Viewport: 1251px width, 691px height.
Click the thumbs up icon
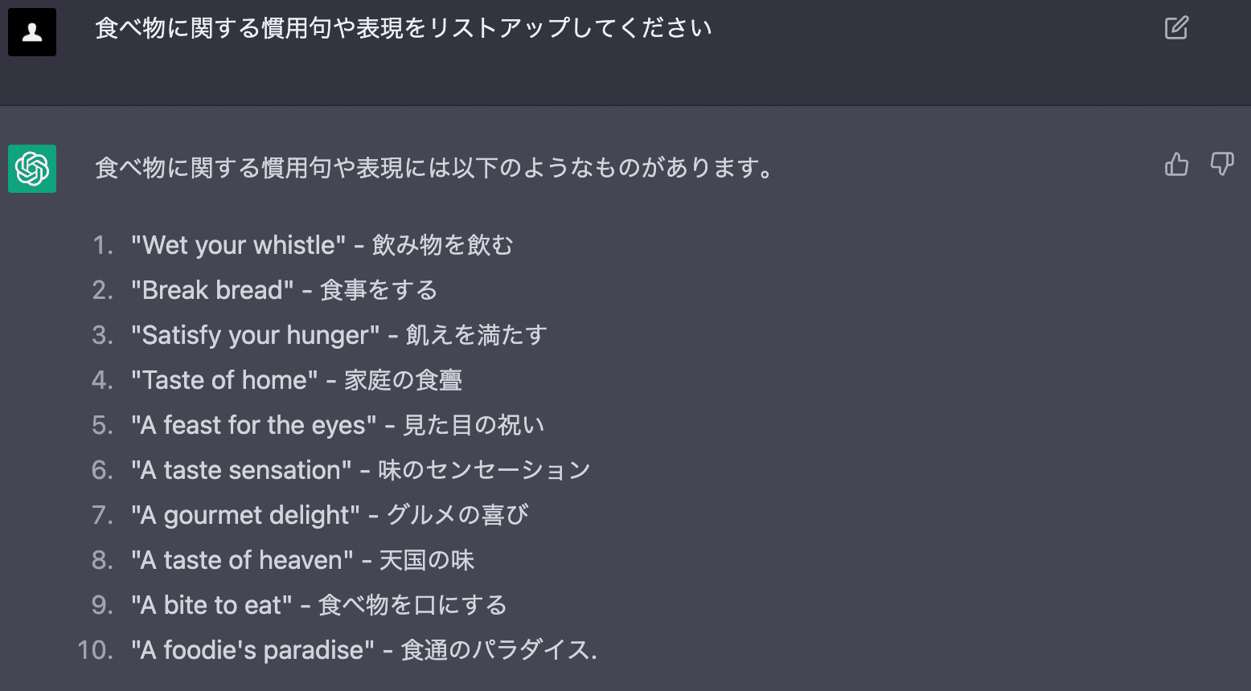(x=1176, y=165)
